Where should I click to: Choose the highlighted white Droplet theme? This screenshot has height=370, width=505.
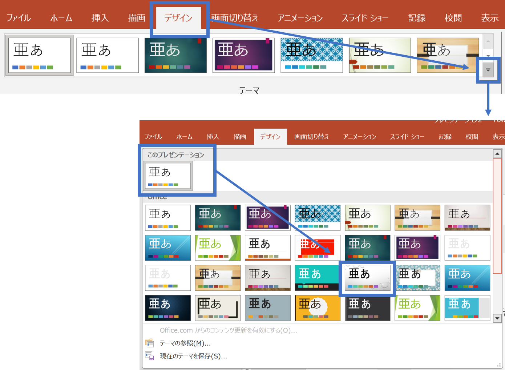click(367, 278)
